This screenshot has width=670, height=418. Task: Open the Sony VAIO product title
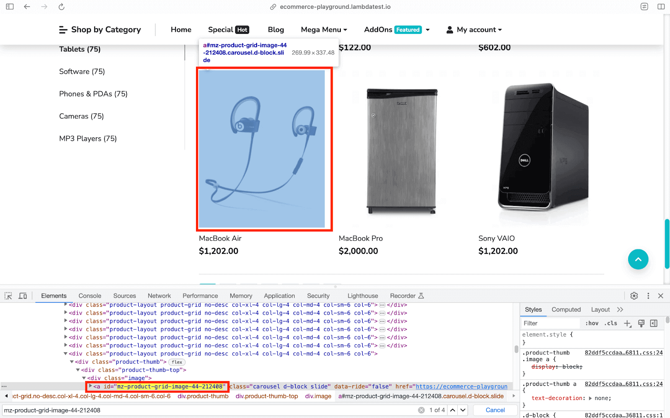[x=497, y=238]
